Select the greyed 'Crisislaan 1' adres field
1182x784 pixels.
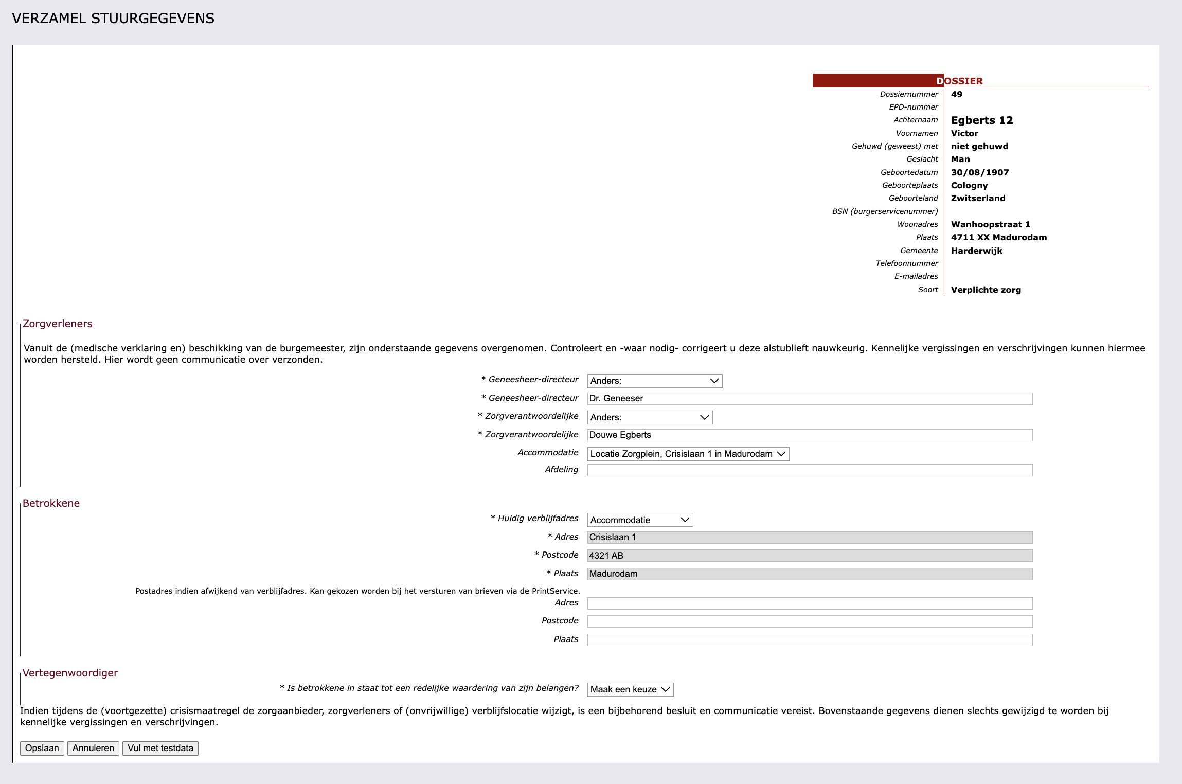coord(810,537)
